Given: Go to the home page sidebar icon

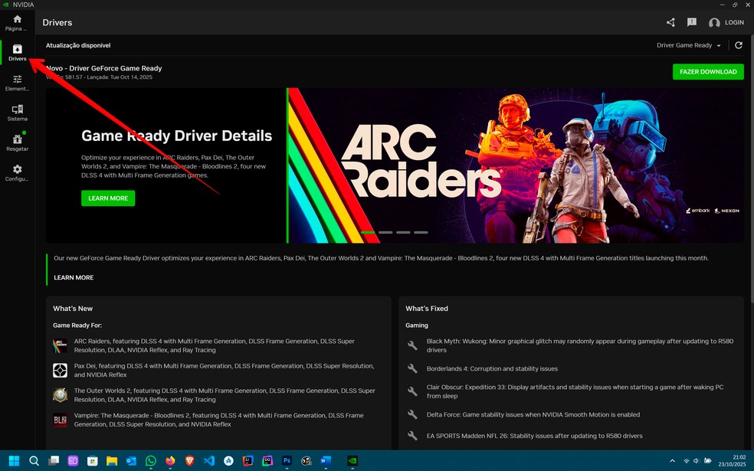Looking at the screenshot, I should point(17,22).
